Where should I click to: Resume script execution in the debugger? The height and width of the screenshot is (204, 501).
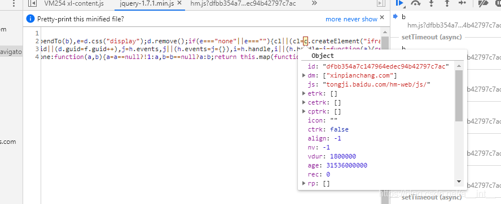[x=399, y=3]
